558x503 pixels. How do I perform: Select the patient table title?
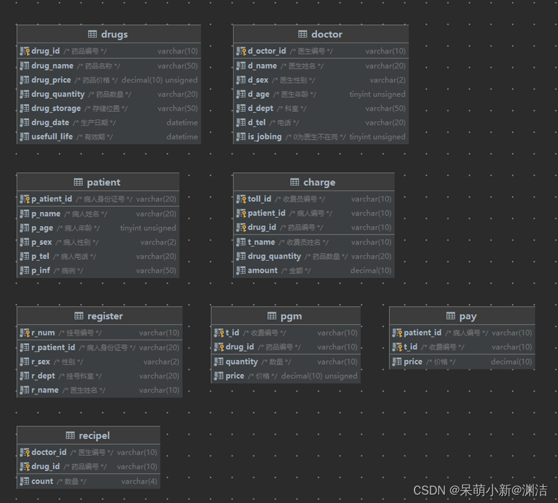(103, 183)
